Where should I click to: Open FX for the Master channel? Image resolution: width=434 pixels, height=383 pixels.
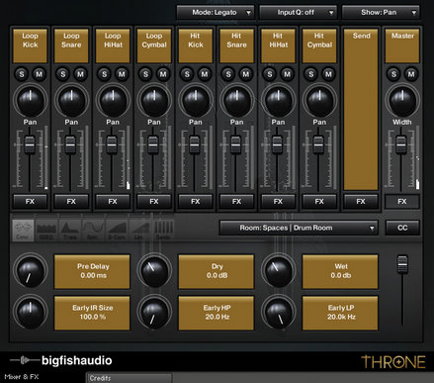click(x=402, y=201)
